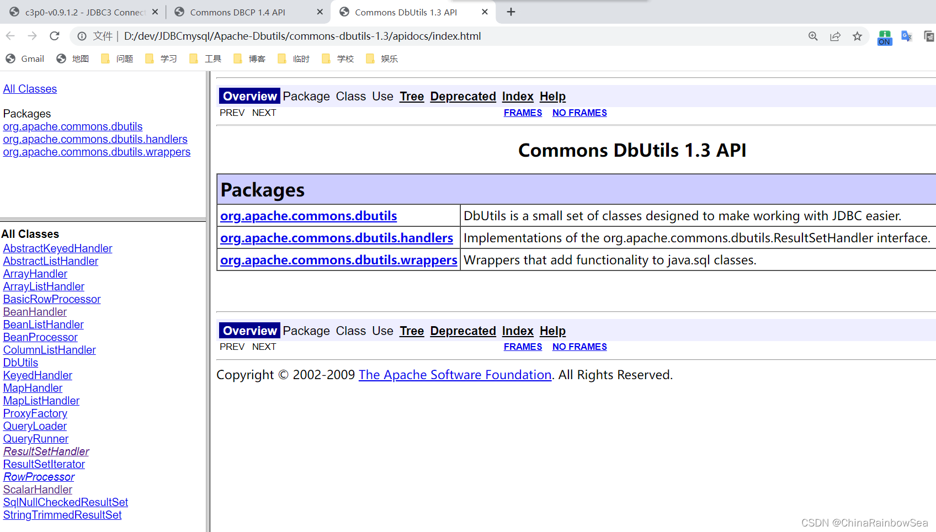Viewport: 936px width, 532px height.
Task: Open The Apache Software Foundation link
Action: 455,375
